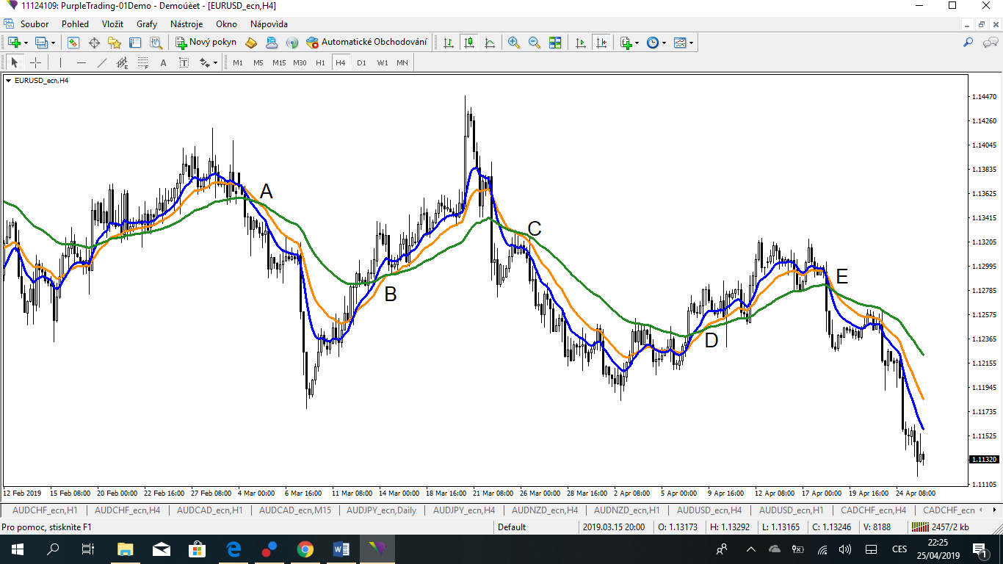The image size is (1003, 564).
Task: Click the Default profile status entry
Action: (x=513, y=527)
